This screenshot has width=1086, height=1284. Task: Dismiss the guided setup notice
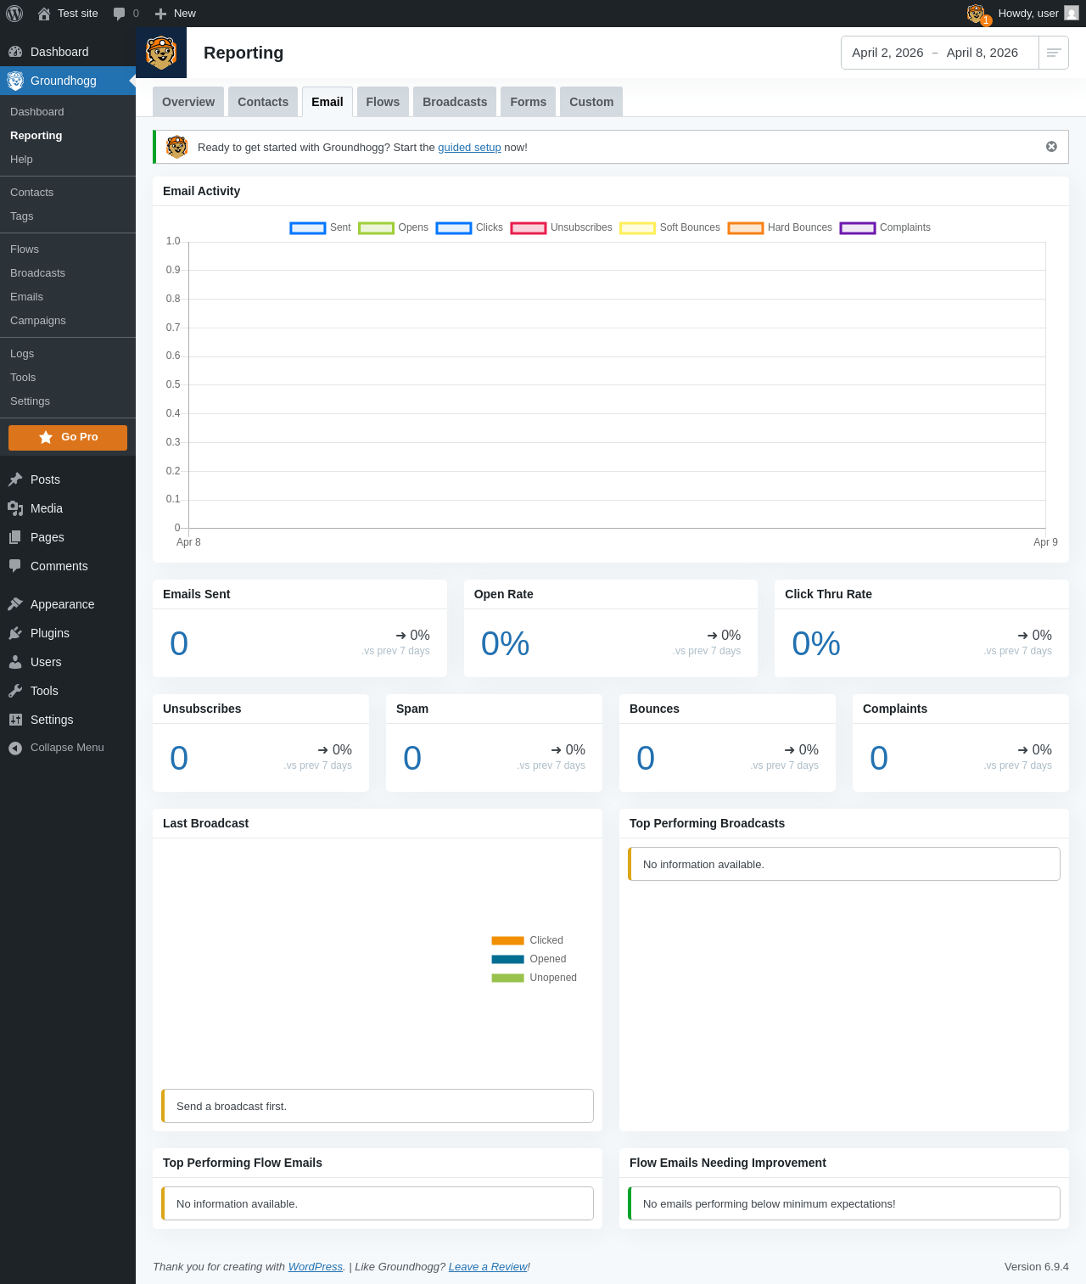click(1051, 147)
